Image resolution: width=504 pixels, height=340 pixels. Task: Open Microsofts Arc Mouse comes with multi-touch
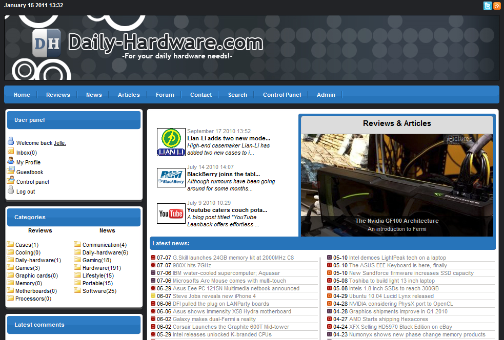pyautogui.click(x=229, y=281)
